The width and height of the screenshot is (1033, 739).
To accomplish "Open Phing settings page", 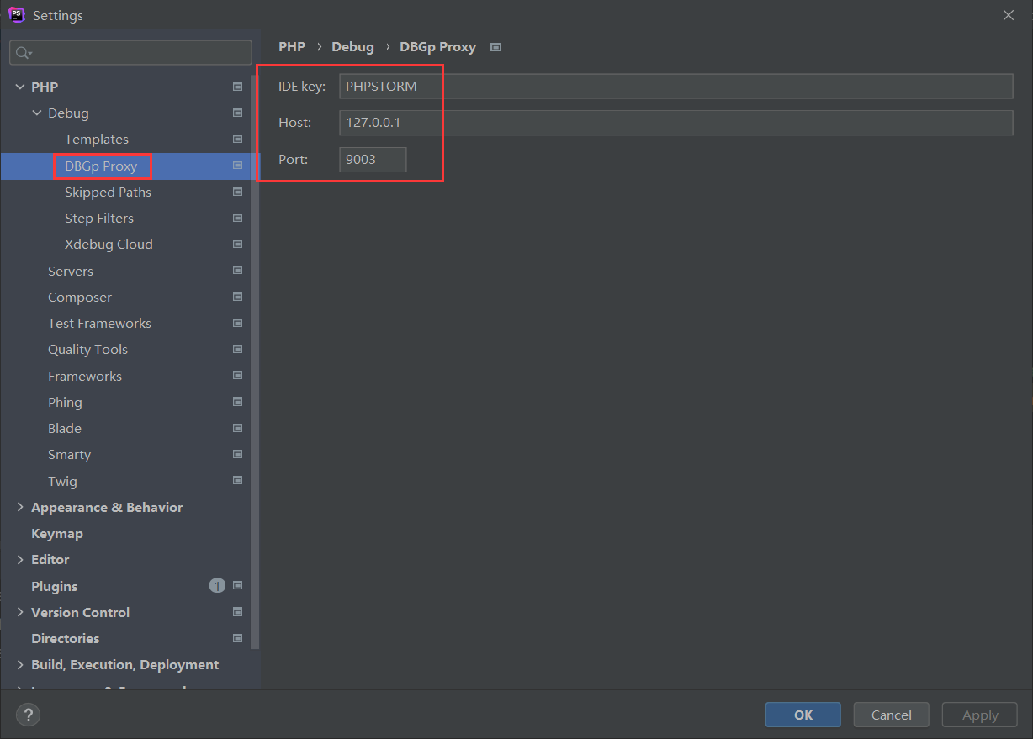I will point(65,402).
